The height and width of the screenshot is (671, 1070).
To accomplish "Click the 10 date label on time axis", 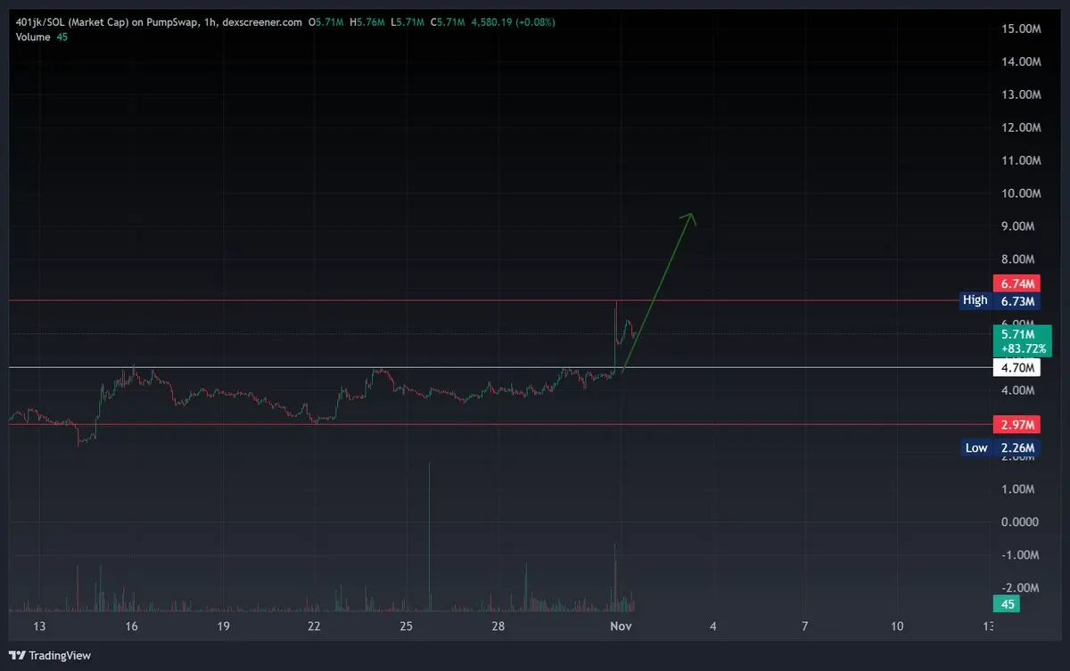I will coord(896,626).
